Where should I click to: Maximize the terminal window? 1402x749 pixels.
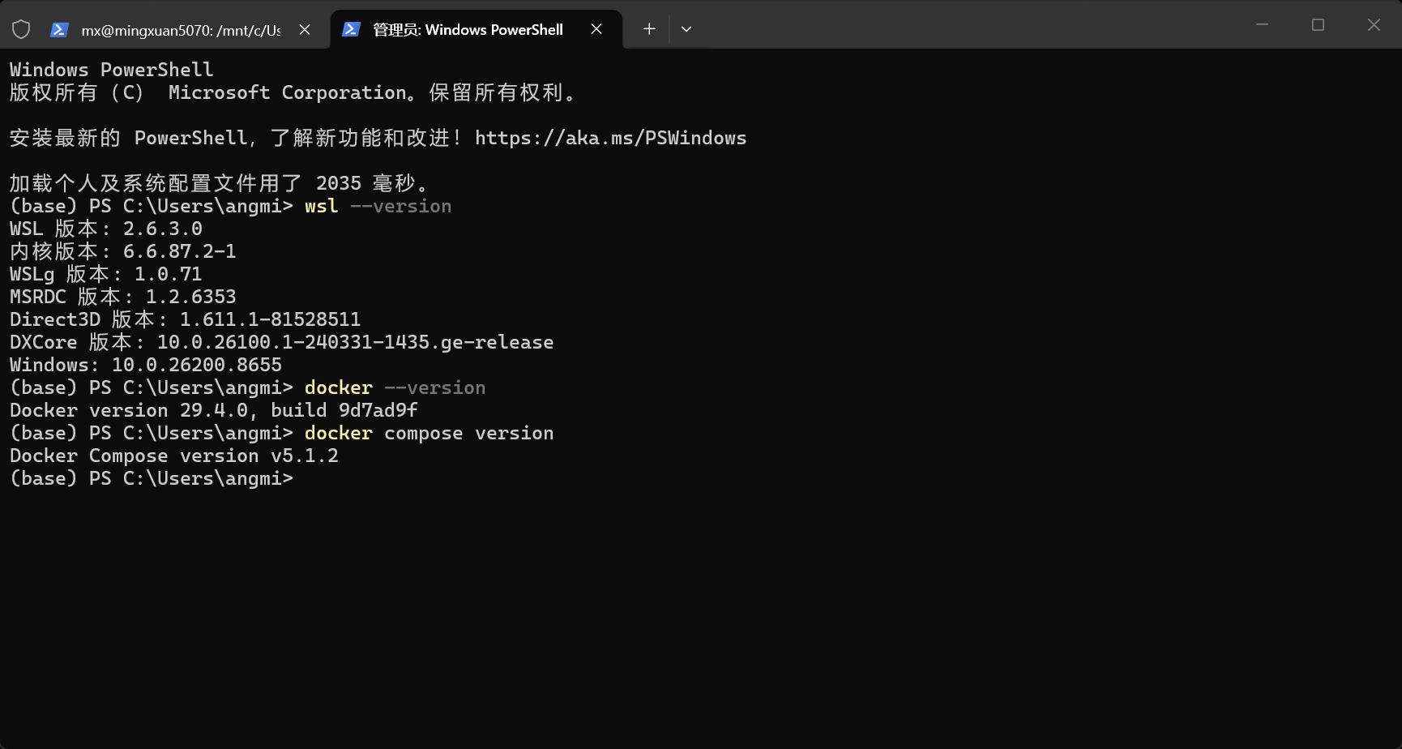1318,25
